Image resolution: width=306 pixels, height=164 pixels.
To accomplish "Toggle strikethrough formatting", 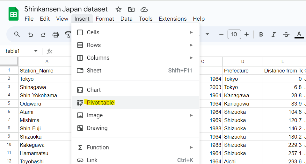I will pos(286,34).
